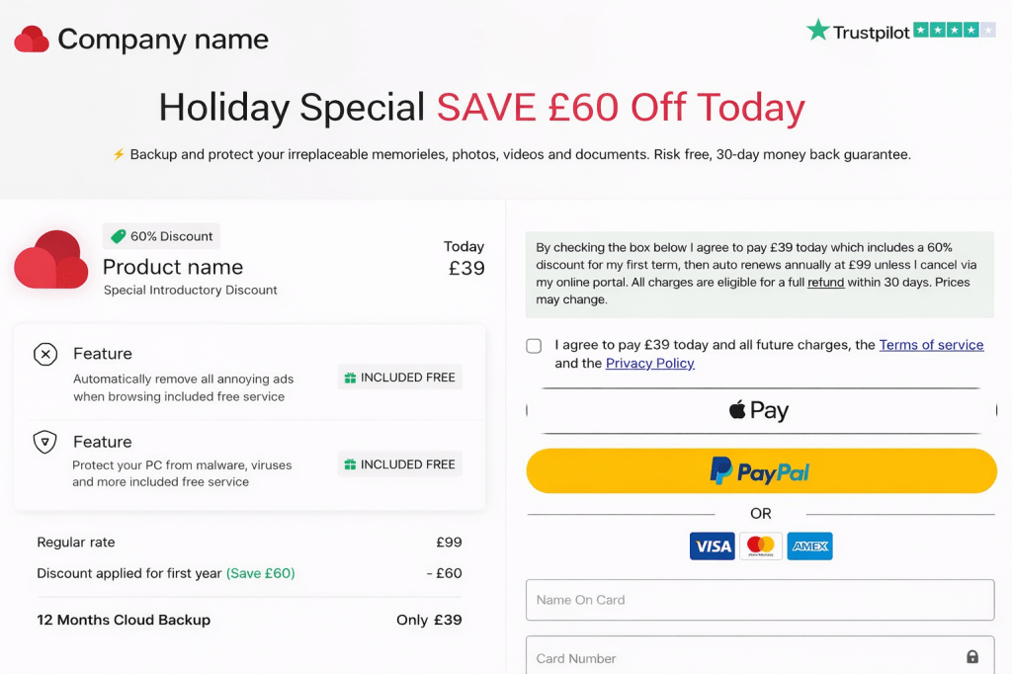Click the Trustpilot star rating badge
1012x674 pixels.
(903, 31)
